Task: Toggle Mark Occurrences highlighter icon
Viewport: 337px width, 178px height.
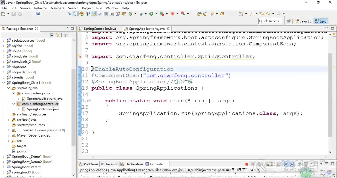Action: coord(94,14)
